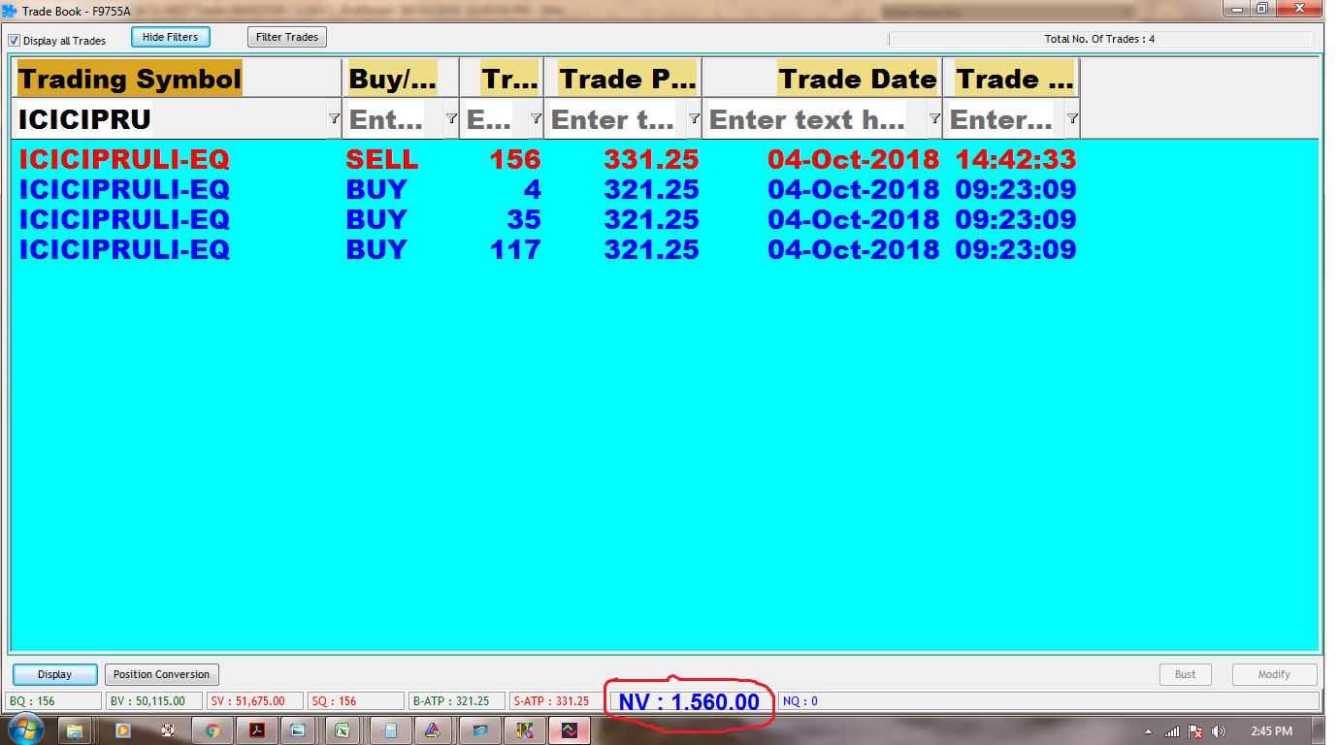Click the greyed-out Modify button
This screenshot has height=745, width=1339.
click(1274, 674)
